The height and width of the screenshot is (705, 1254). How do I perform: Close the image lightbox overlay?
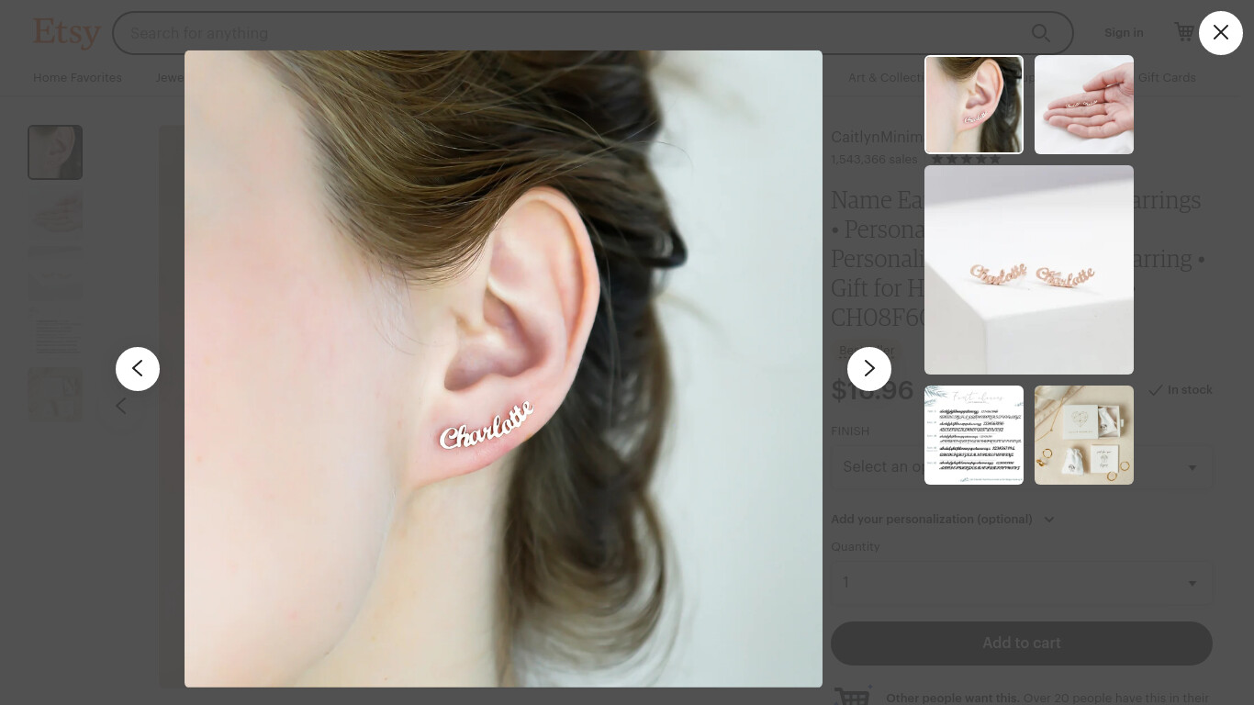click(1220, 33)
